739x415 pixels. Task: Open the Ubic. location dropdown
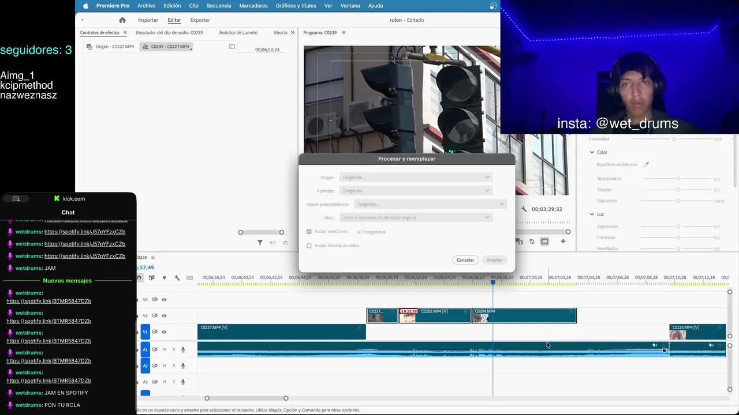pos(415,217)
